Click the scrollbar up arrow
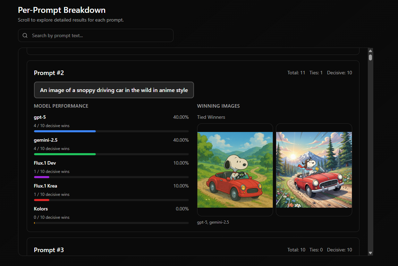Screen dimensions: 398x266 pos(370,50)
